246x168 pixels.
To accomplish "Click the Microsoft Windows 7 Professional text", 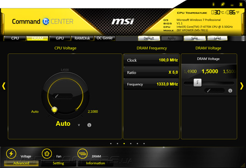I will coord(199,20).
